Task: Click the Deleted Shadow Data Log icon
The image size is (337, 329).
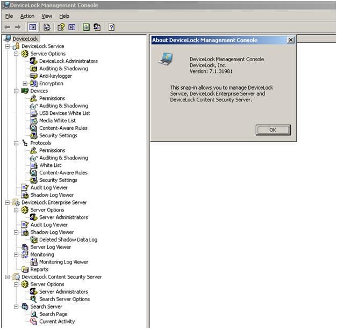Action: click(x=33, y=239)
